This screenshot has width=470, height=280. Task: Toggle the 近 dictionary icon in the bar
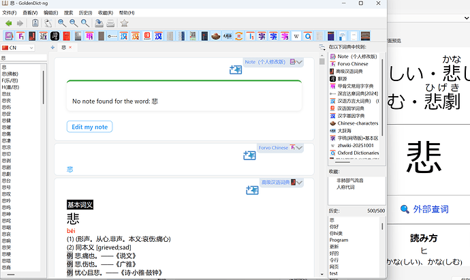tap(44, 36)
